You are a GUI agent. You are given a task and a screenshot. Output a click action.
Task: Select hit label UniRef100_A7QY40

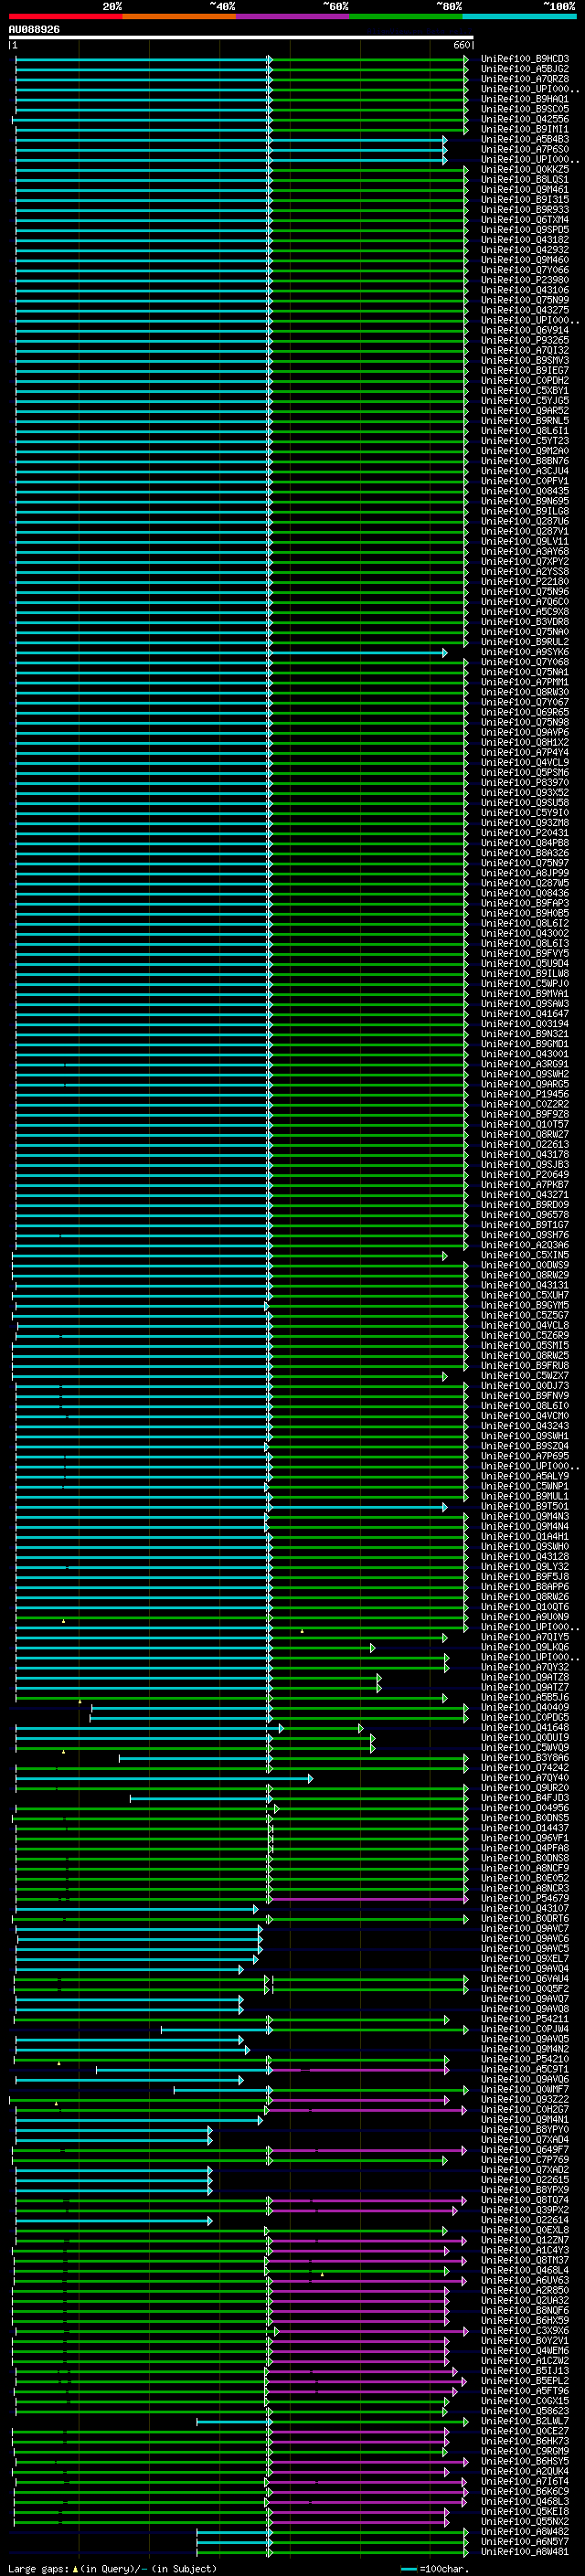[525, 1778]
